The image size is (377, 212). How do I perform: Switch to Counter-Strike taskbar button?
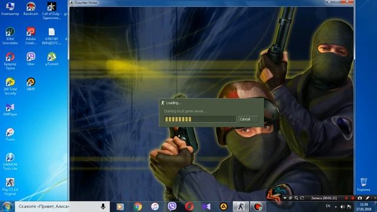(241, 207)
